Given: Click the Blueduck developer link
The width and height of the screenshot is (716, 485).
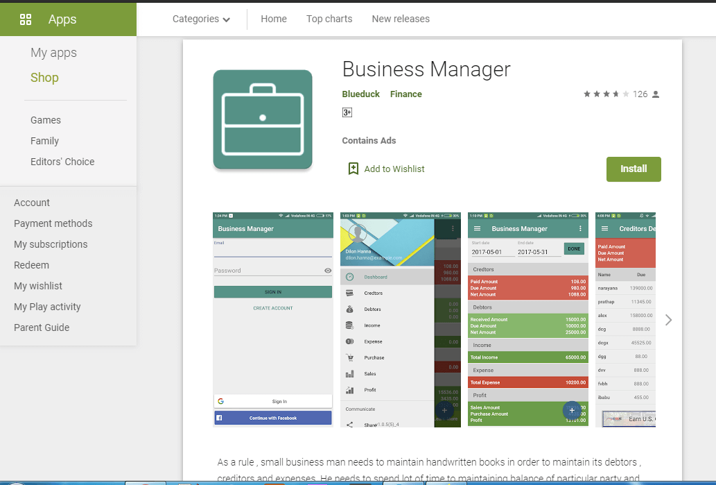Looking at the screenshot, I should pos(360,94).
